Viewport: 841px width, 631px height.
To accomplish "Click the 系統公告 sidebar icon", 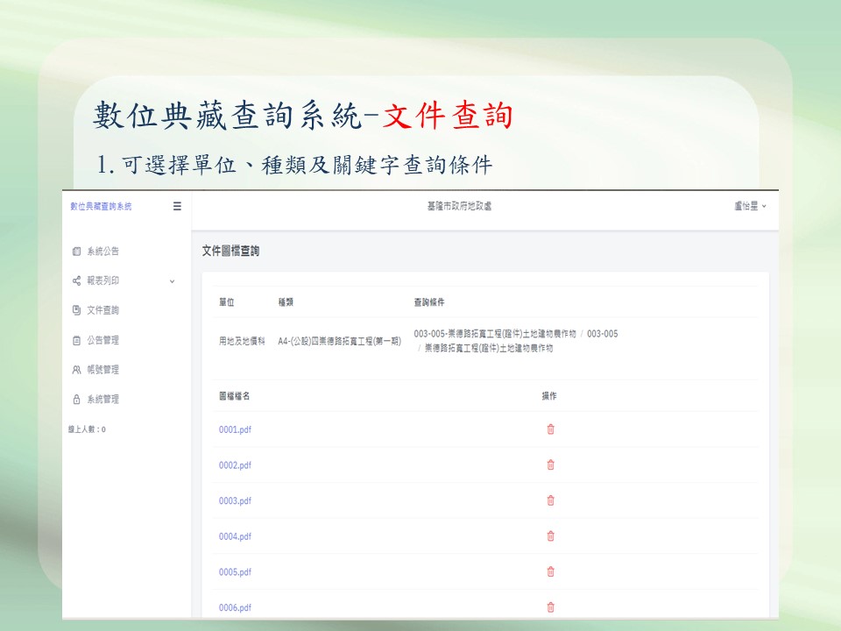I will point(77,252).
